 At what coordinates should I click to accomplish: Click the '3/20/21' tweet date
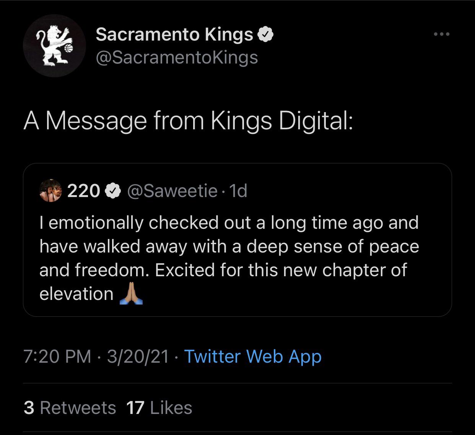click(138, 357)
